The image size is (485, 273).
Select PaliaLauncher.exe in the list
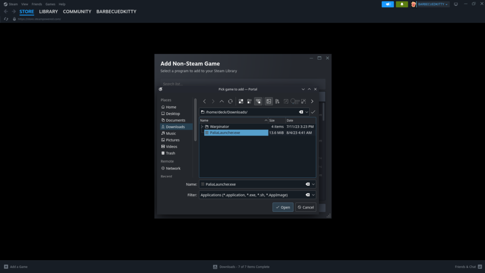pos(236,133)
